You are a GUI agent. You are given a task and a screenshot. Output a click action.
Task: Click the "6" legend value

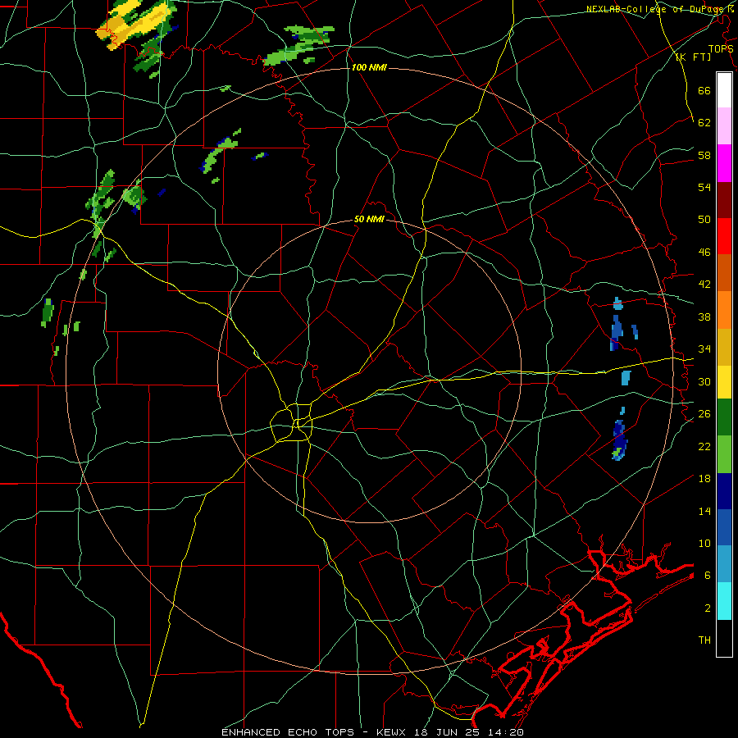click(708, 576)
